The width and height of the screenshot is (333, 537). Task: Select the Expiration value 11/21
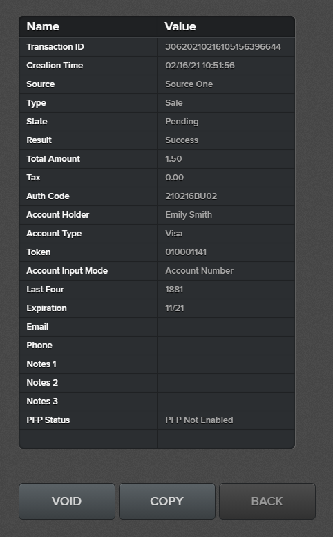(175, 308)
